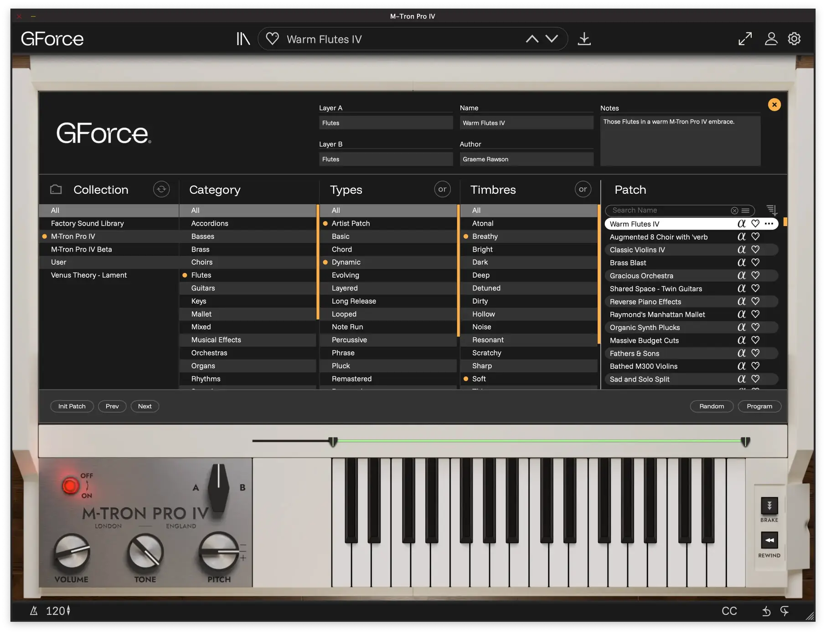Select the Gracious Orchestra patch
Viewport: 826px width, 634px height.
[x=692, y=276]
